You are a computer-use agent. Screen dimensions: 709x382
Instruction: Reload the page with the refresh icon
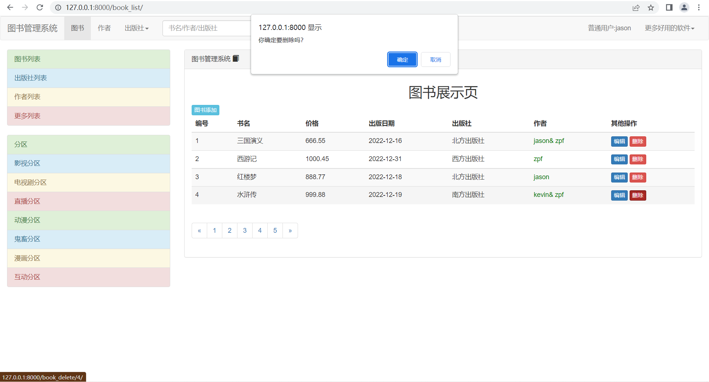coord(40,7)
